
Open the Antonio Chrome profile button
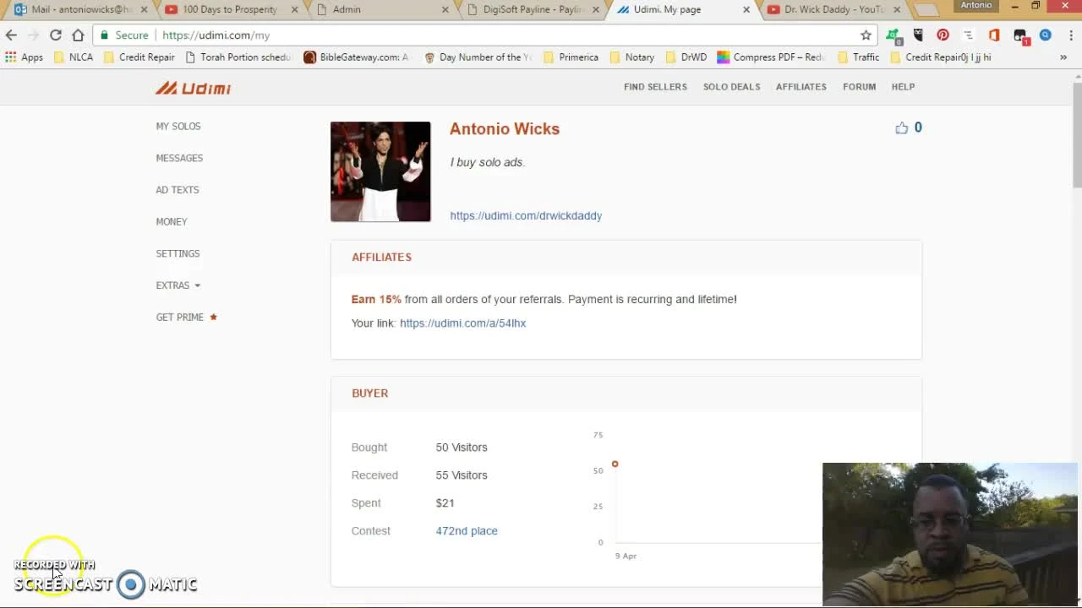click(x=975, y=6)
